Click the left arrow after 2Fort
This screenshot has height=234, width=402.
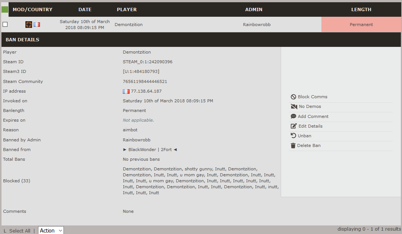pyautogui.click(x=175, y=150)
